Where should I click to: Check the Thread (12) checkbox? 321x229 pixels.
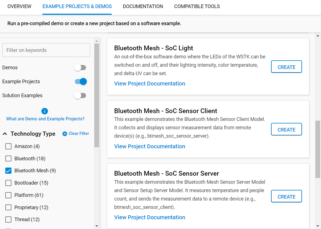8,220
